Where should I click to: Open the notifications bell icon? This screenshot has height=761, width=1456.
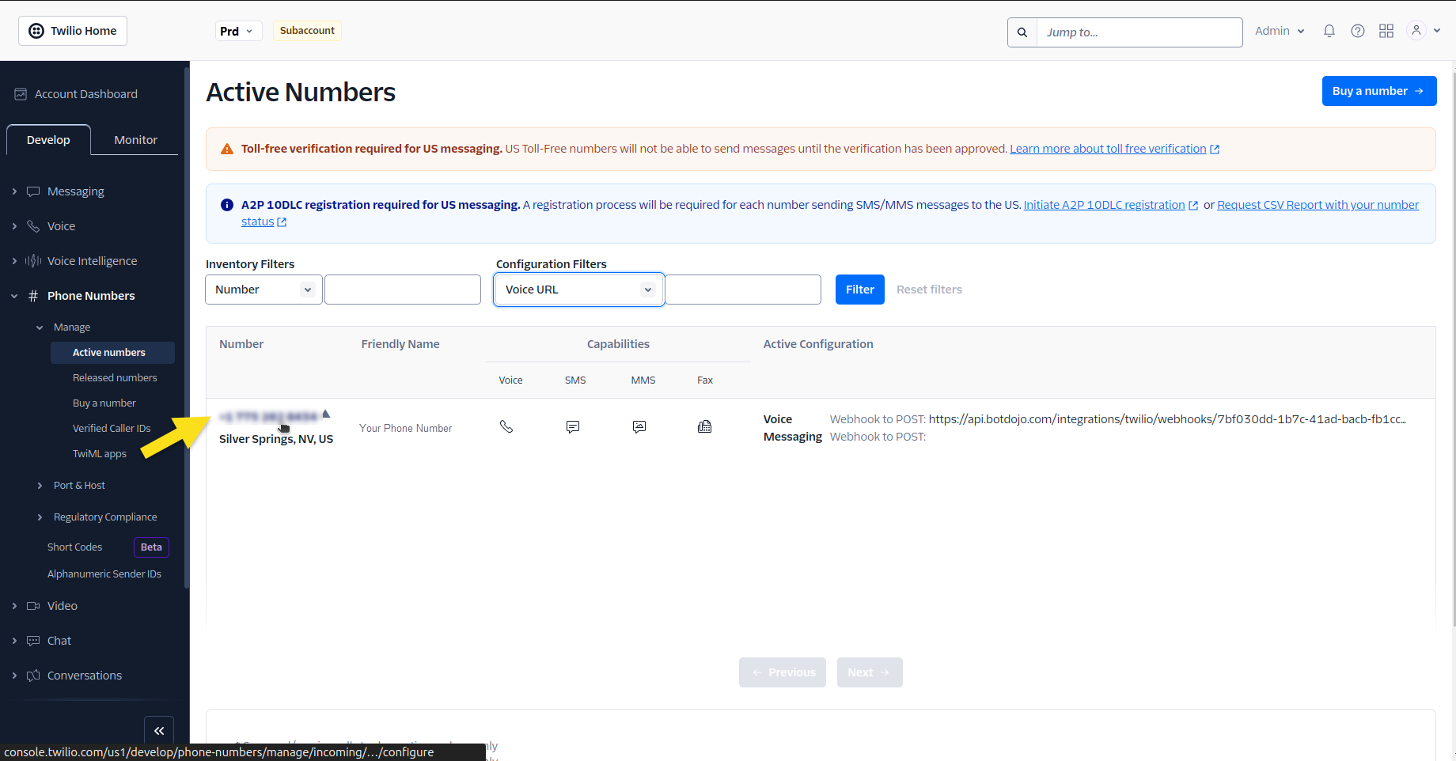pos(1329,31)
